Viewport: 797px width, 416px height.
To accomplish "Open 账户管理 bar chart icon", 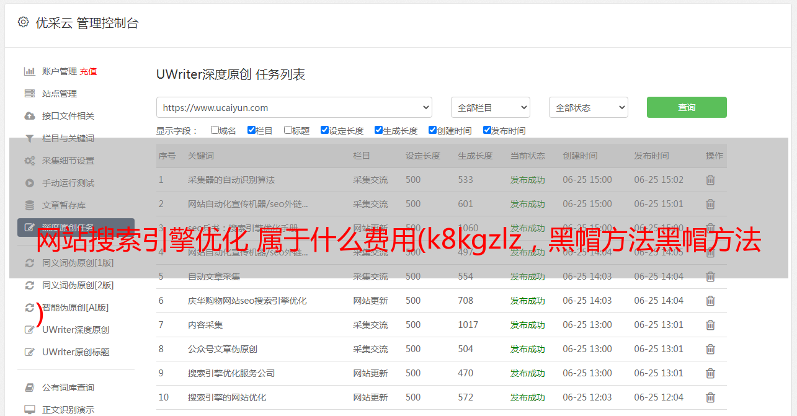I will click(29, 71).
